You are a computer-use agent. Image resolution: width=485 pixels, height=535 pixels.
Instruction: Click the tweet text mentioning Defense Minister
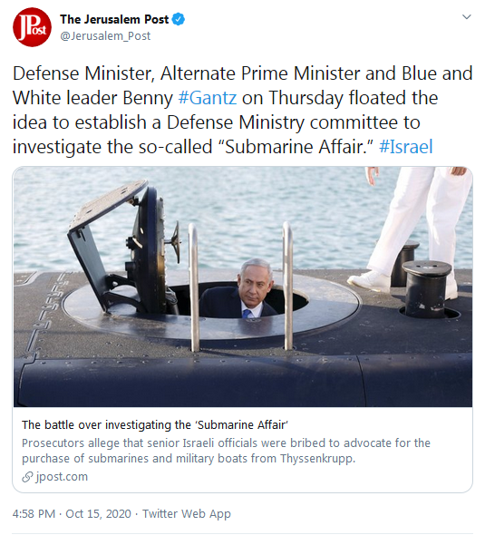coord(242,110)
